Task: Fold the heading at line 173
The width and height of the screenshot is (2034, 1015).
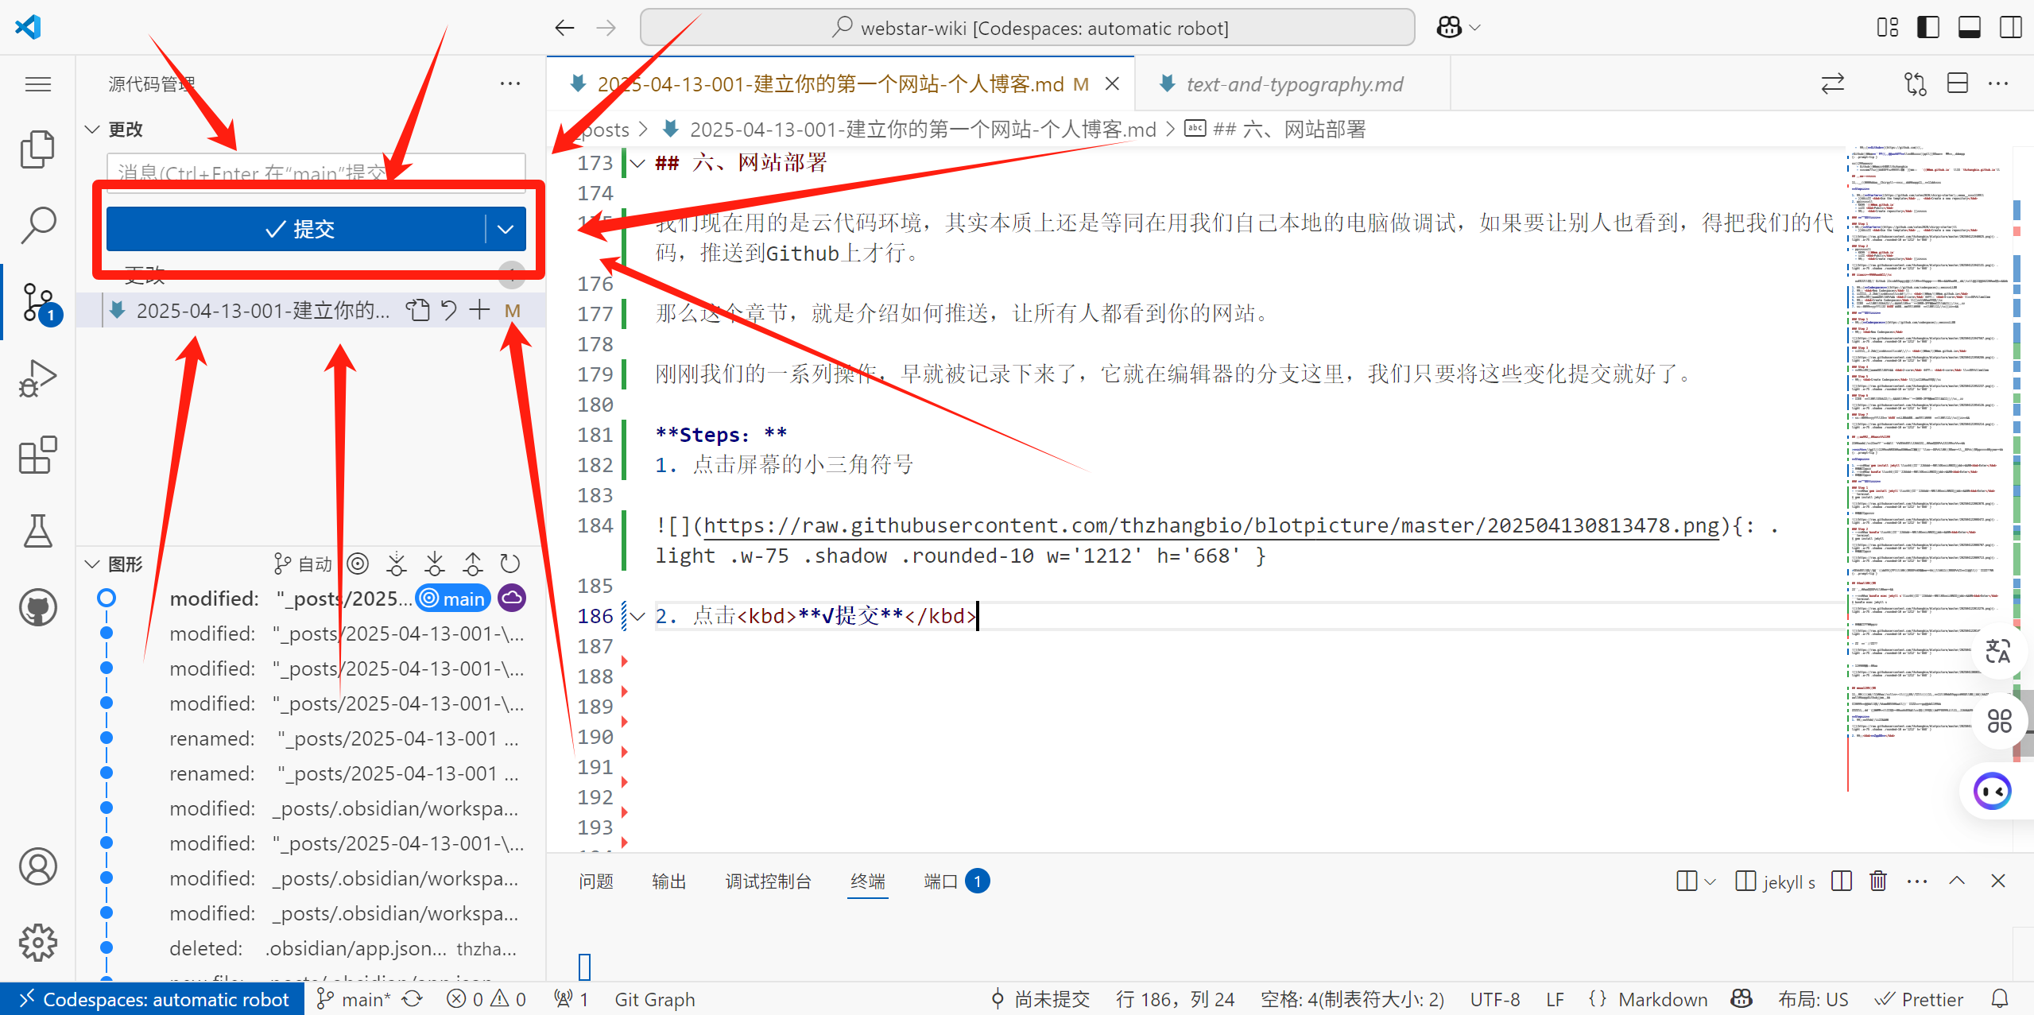Action: (x=637, y=164)
